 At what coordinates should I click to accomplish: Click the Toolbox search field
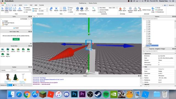[21, 70]
